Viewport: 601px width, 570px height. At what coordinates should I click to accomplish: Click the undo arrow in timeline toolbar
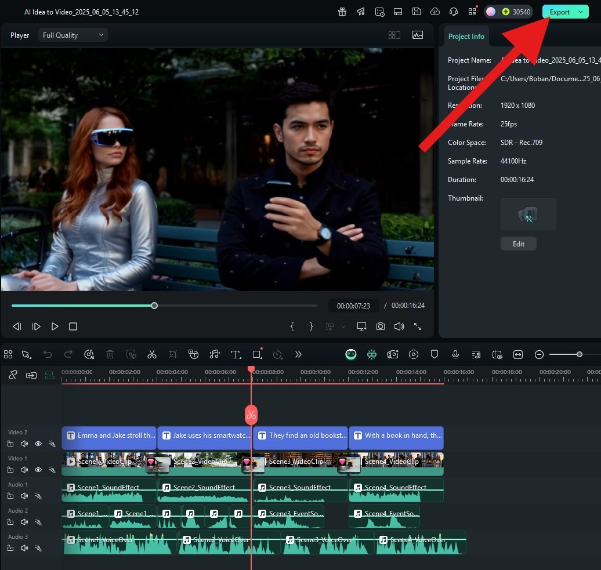click(x=48, y=354)
